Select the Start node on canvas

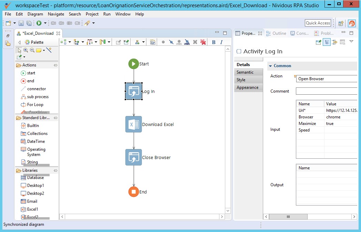pyautogui.click(x=134, y=64)
